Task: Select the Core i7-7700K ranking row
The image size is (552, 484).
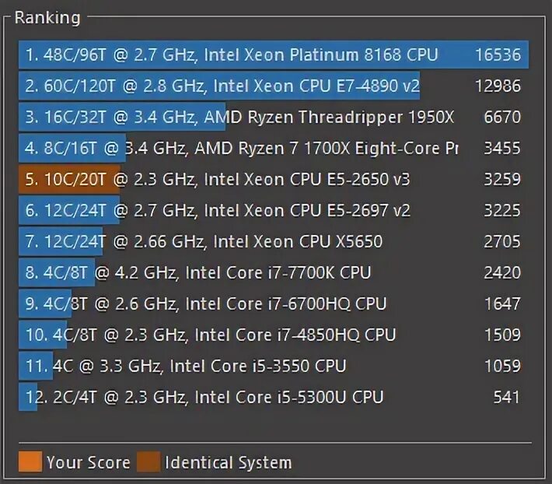Action: pos(274,272)
